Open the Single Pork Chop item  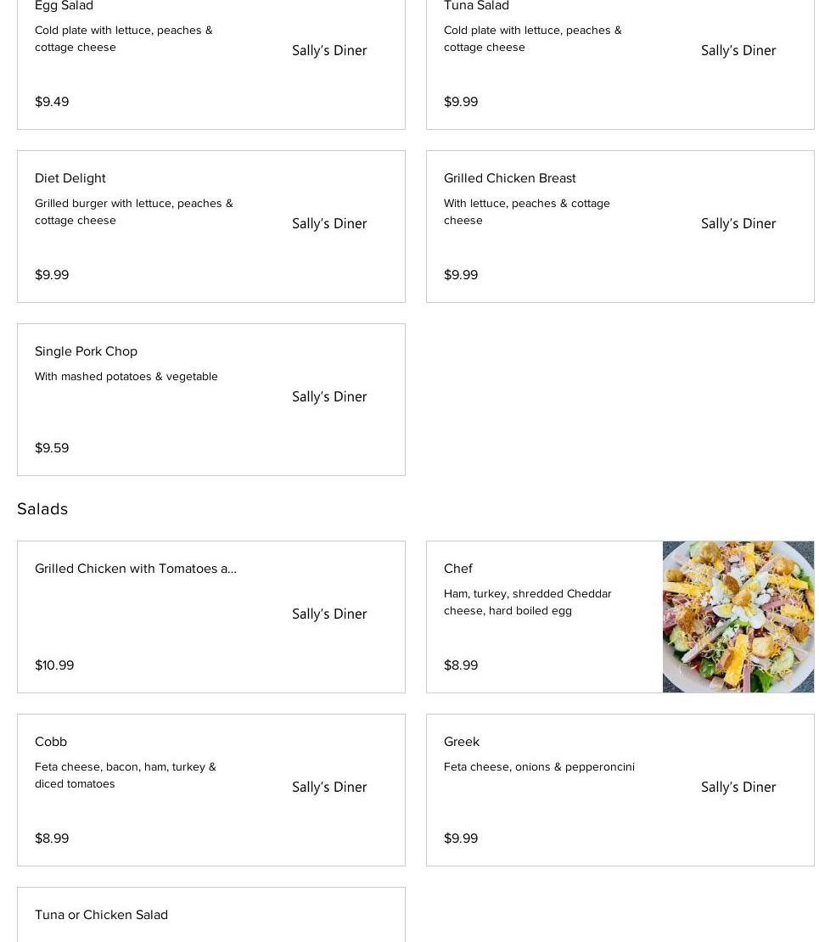tap(86, 351)
